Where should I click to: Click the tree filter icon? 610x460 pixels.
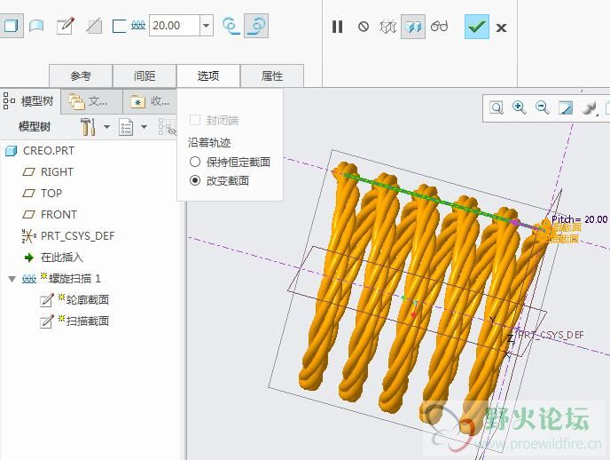click(x=167, y=127)
